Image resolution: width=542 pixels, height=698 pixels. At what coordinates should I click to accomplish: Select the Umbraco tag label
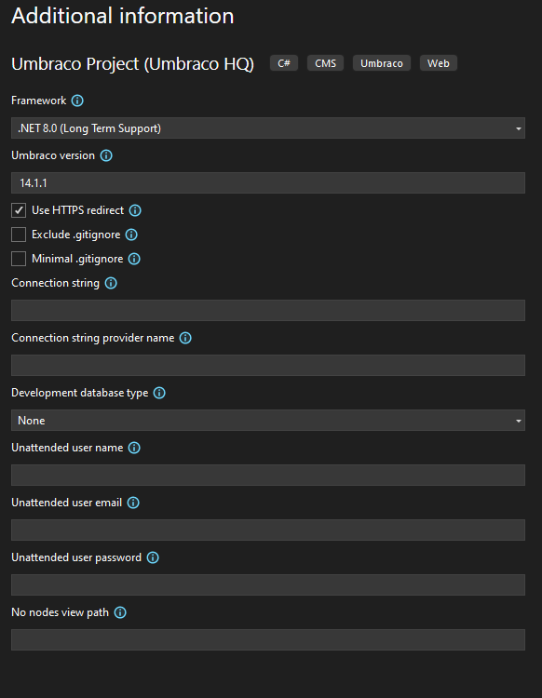tap(382, 63)
